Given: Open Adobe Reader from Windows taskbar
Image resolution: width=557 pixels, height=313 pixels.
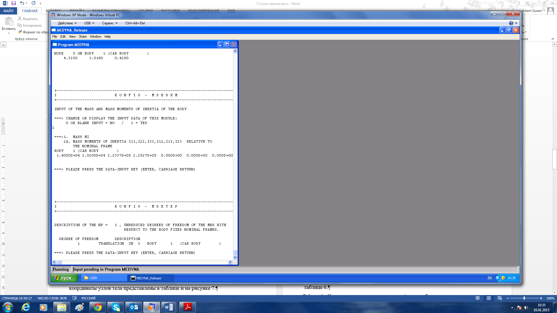Looking at the screenshot, I should click(x=188, y=307).
